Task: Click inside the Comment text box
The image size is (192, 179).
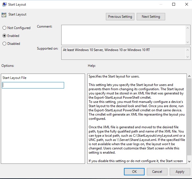Action: 123,34
